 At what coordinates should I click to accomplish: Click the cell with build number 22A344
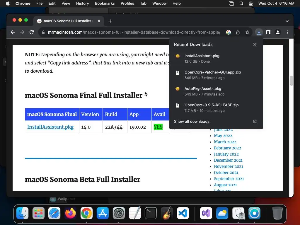pyautogui.click(x=115, y=127)
